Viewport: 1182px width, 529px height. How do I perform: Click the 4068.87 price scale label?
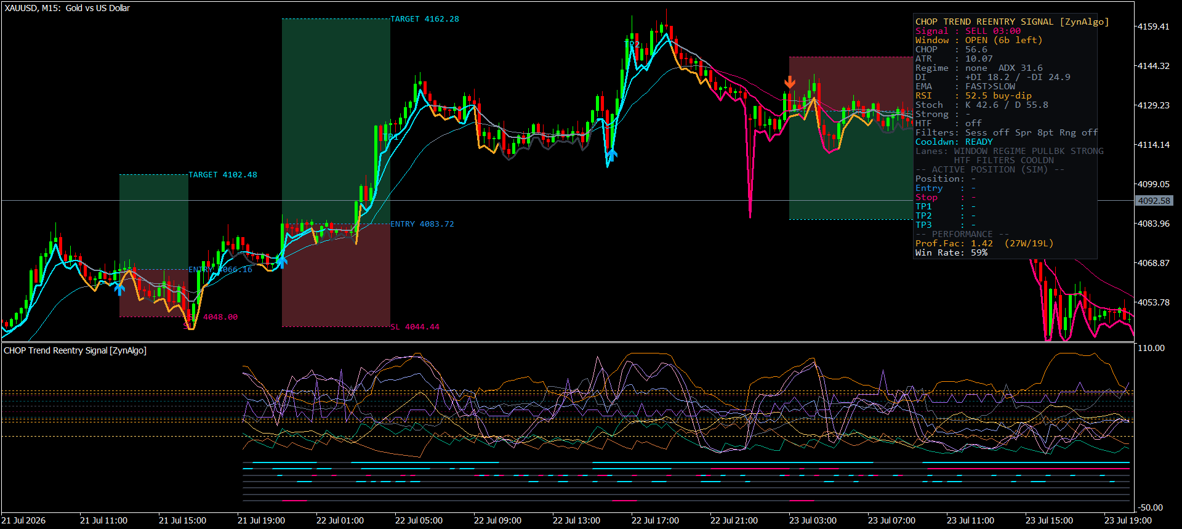coord(1153,263)
